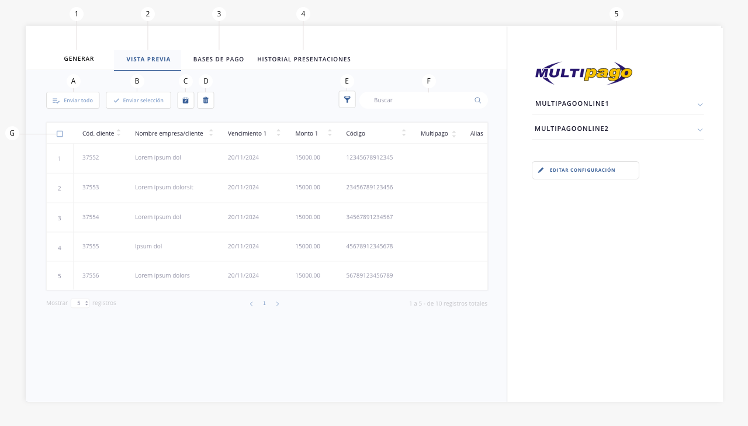748x426 pixels.
Task: Click code 12345678912345
Action: point(369,158)
